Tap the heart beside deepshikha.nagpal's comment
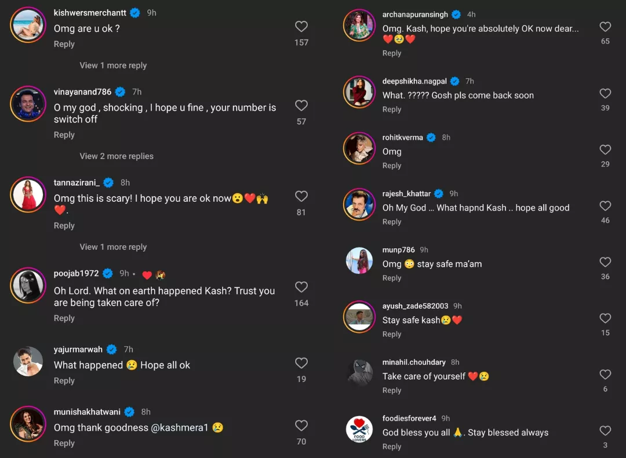The image size is (626, 458). [605, 93]
